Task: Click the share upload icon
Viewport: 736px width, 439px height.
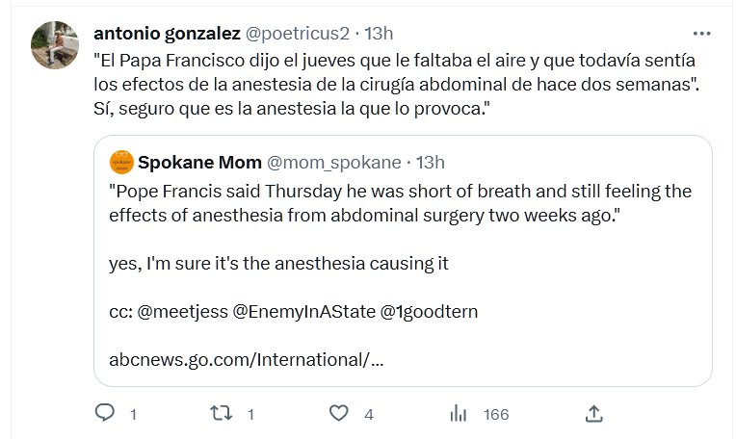Action: point(594,413)
